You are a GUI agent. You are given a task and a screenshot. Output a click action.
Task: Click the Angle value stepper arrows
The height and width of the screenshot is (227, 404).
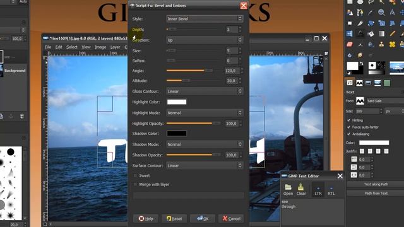click(x=241, y=71)
